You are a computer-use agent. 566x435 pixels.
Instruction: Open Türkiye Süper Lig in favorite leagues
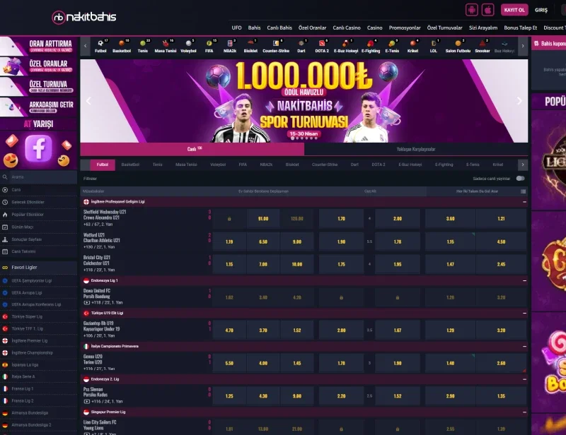click(x=27, y=316)
